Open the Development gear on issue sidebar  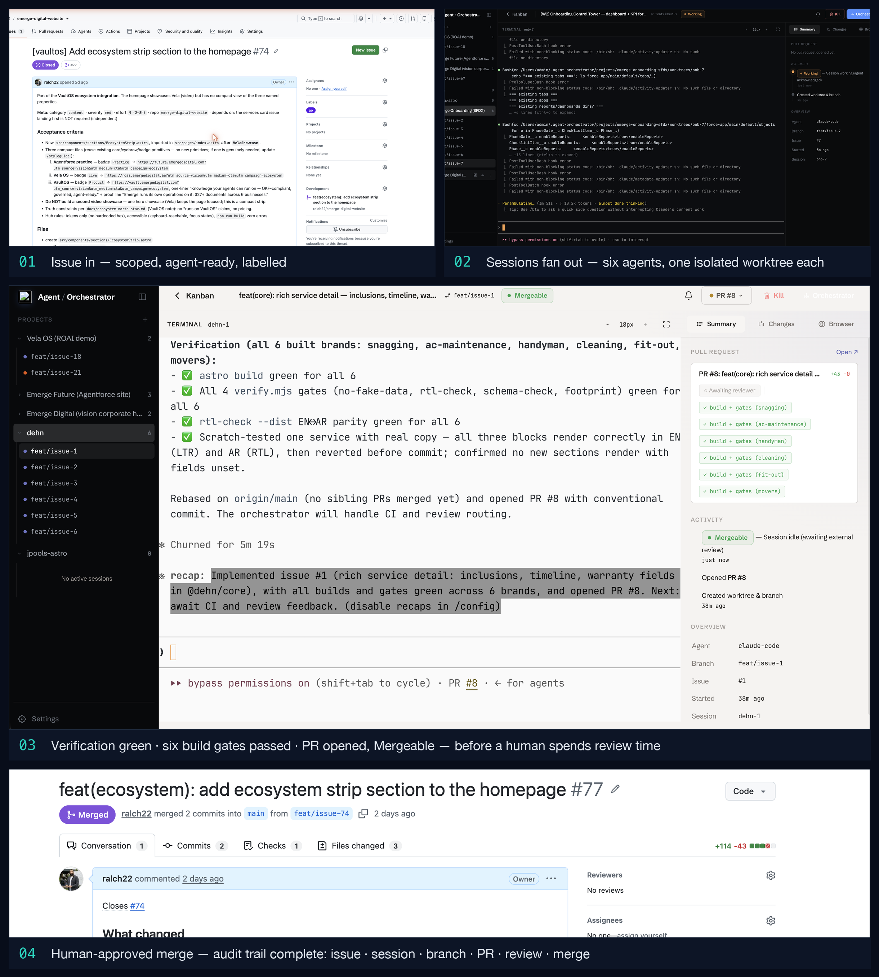pyautogui.click(x=384, y=188)
